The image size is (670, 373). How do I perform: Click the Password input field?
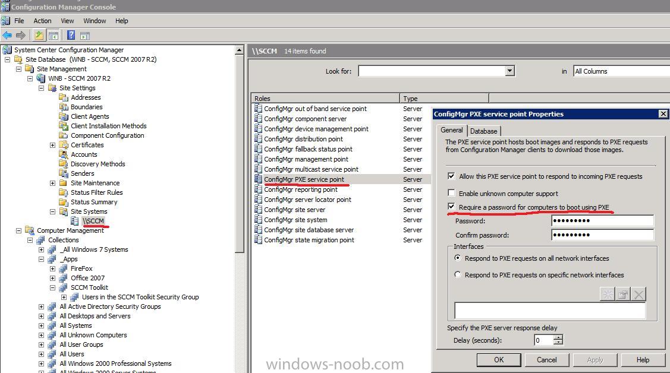coord(602,220)
